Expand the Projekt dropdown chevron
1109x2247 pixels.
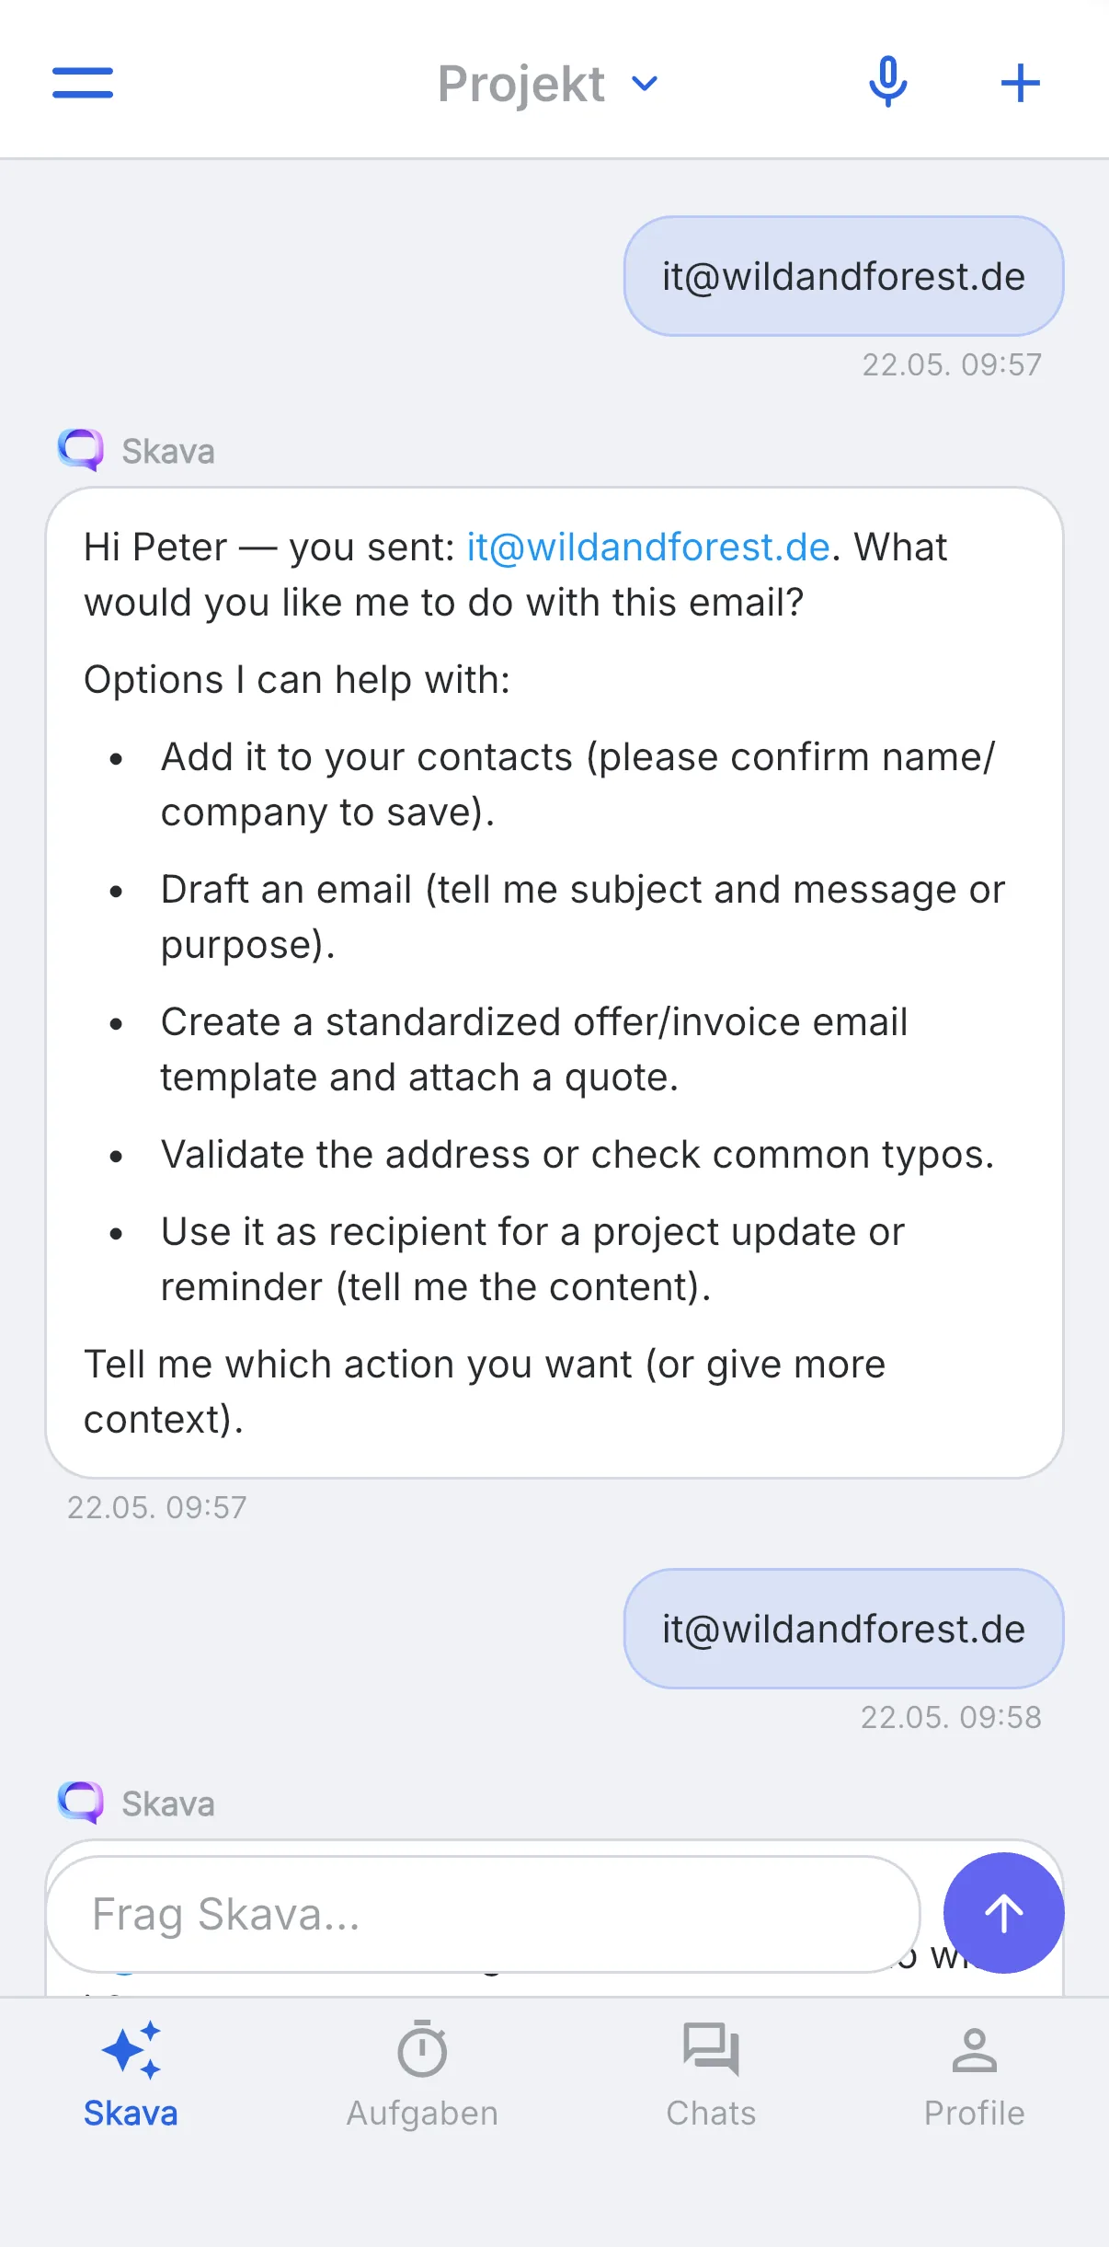pos(646,84)
